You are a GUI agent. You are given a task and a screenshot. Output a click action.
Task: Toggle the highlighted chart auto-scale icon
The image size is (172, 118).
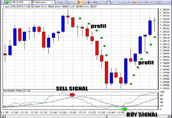click(x=80, y=2)
